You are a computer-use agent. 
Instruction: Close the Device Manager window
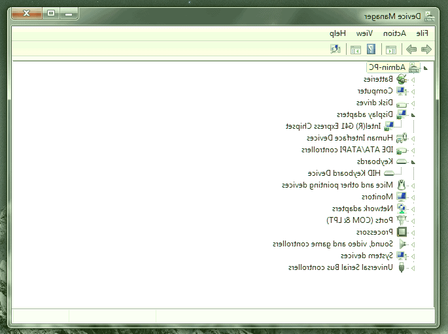pyautogui.click(x=27, y=13)
